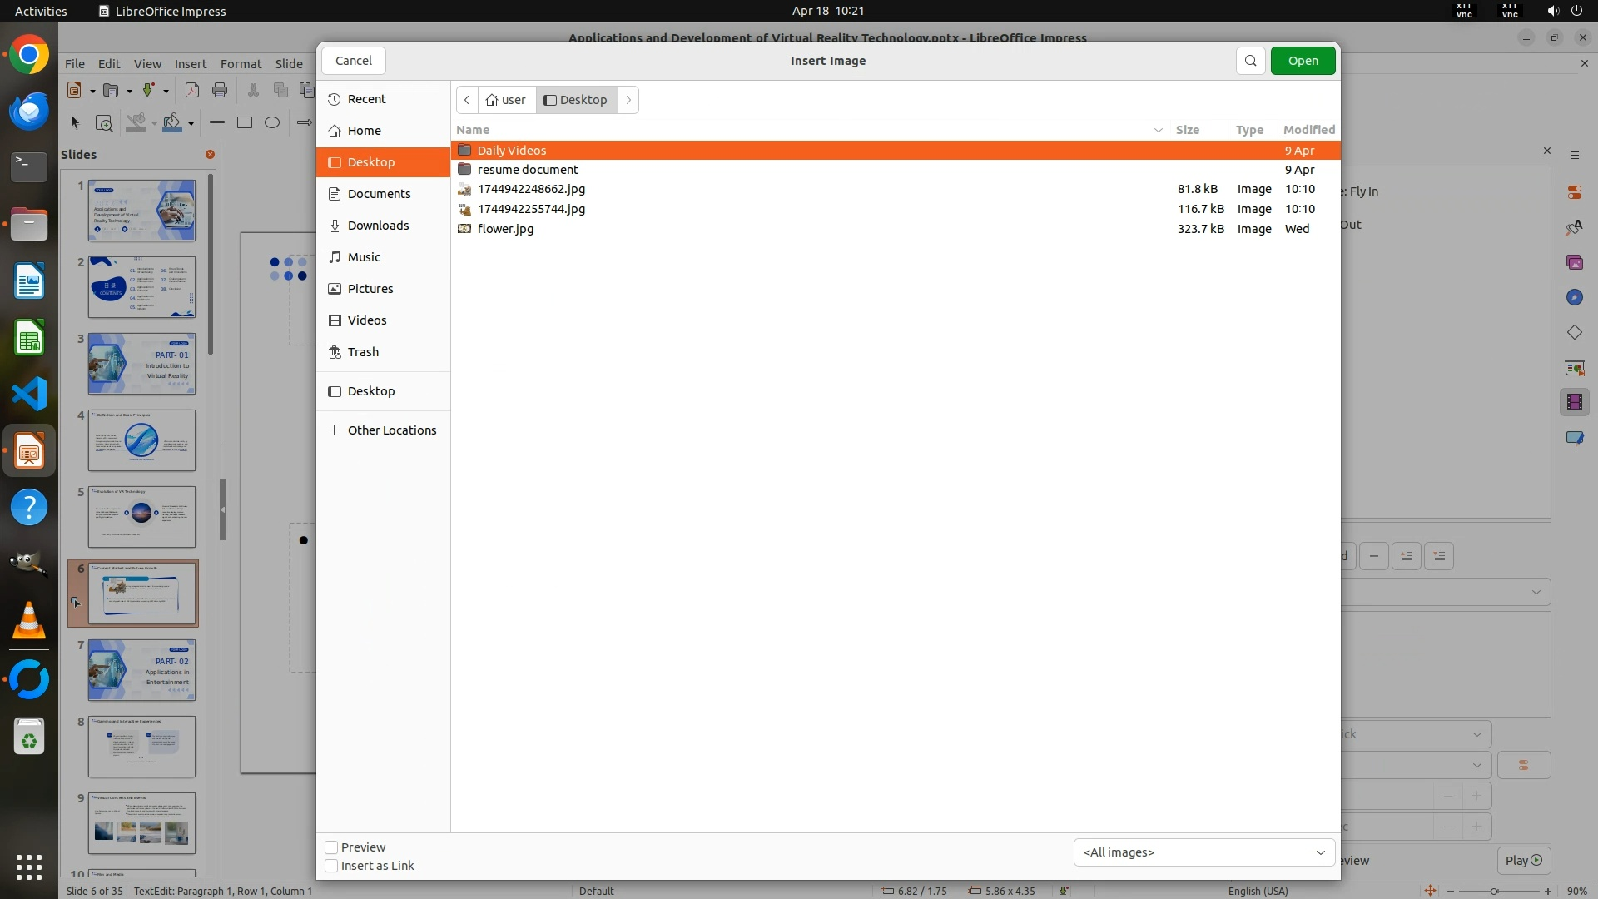Viewport: 1598px width, 899px height.
Task: Enable the Preview checkbox
Action: pyautogui.click(x=331, y=847)
